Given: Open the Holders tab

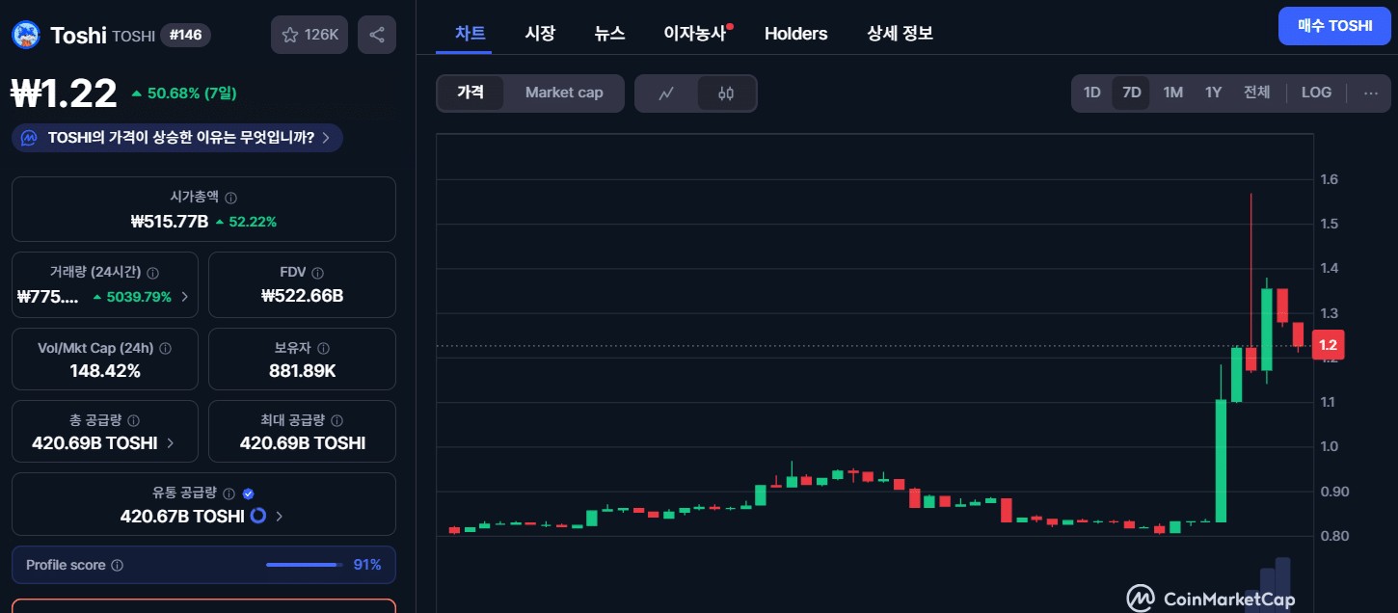Looking at the screenshot, I should (795, 34).
